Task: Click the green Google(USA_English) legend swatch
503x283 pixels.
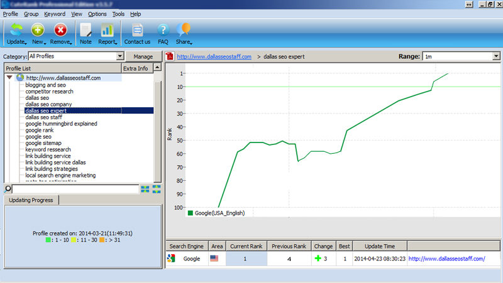Action: [191, 213]
